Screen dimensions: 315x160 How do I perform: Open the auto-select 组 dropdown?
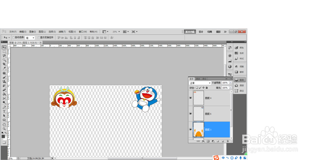[30, 38]
